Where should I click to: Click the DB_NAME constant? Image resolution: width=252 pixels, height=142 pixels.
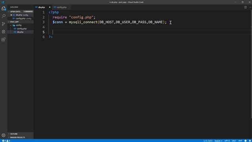[156, 22]
